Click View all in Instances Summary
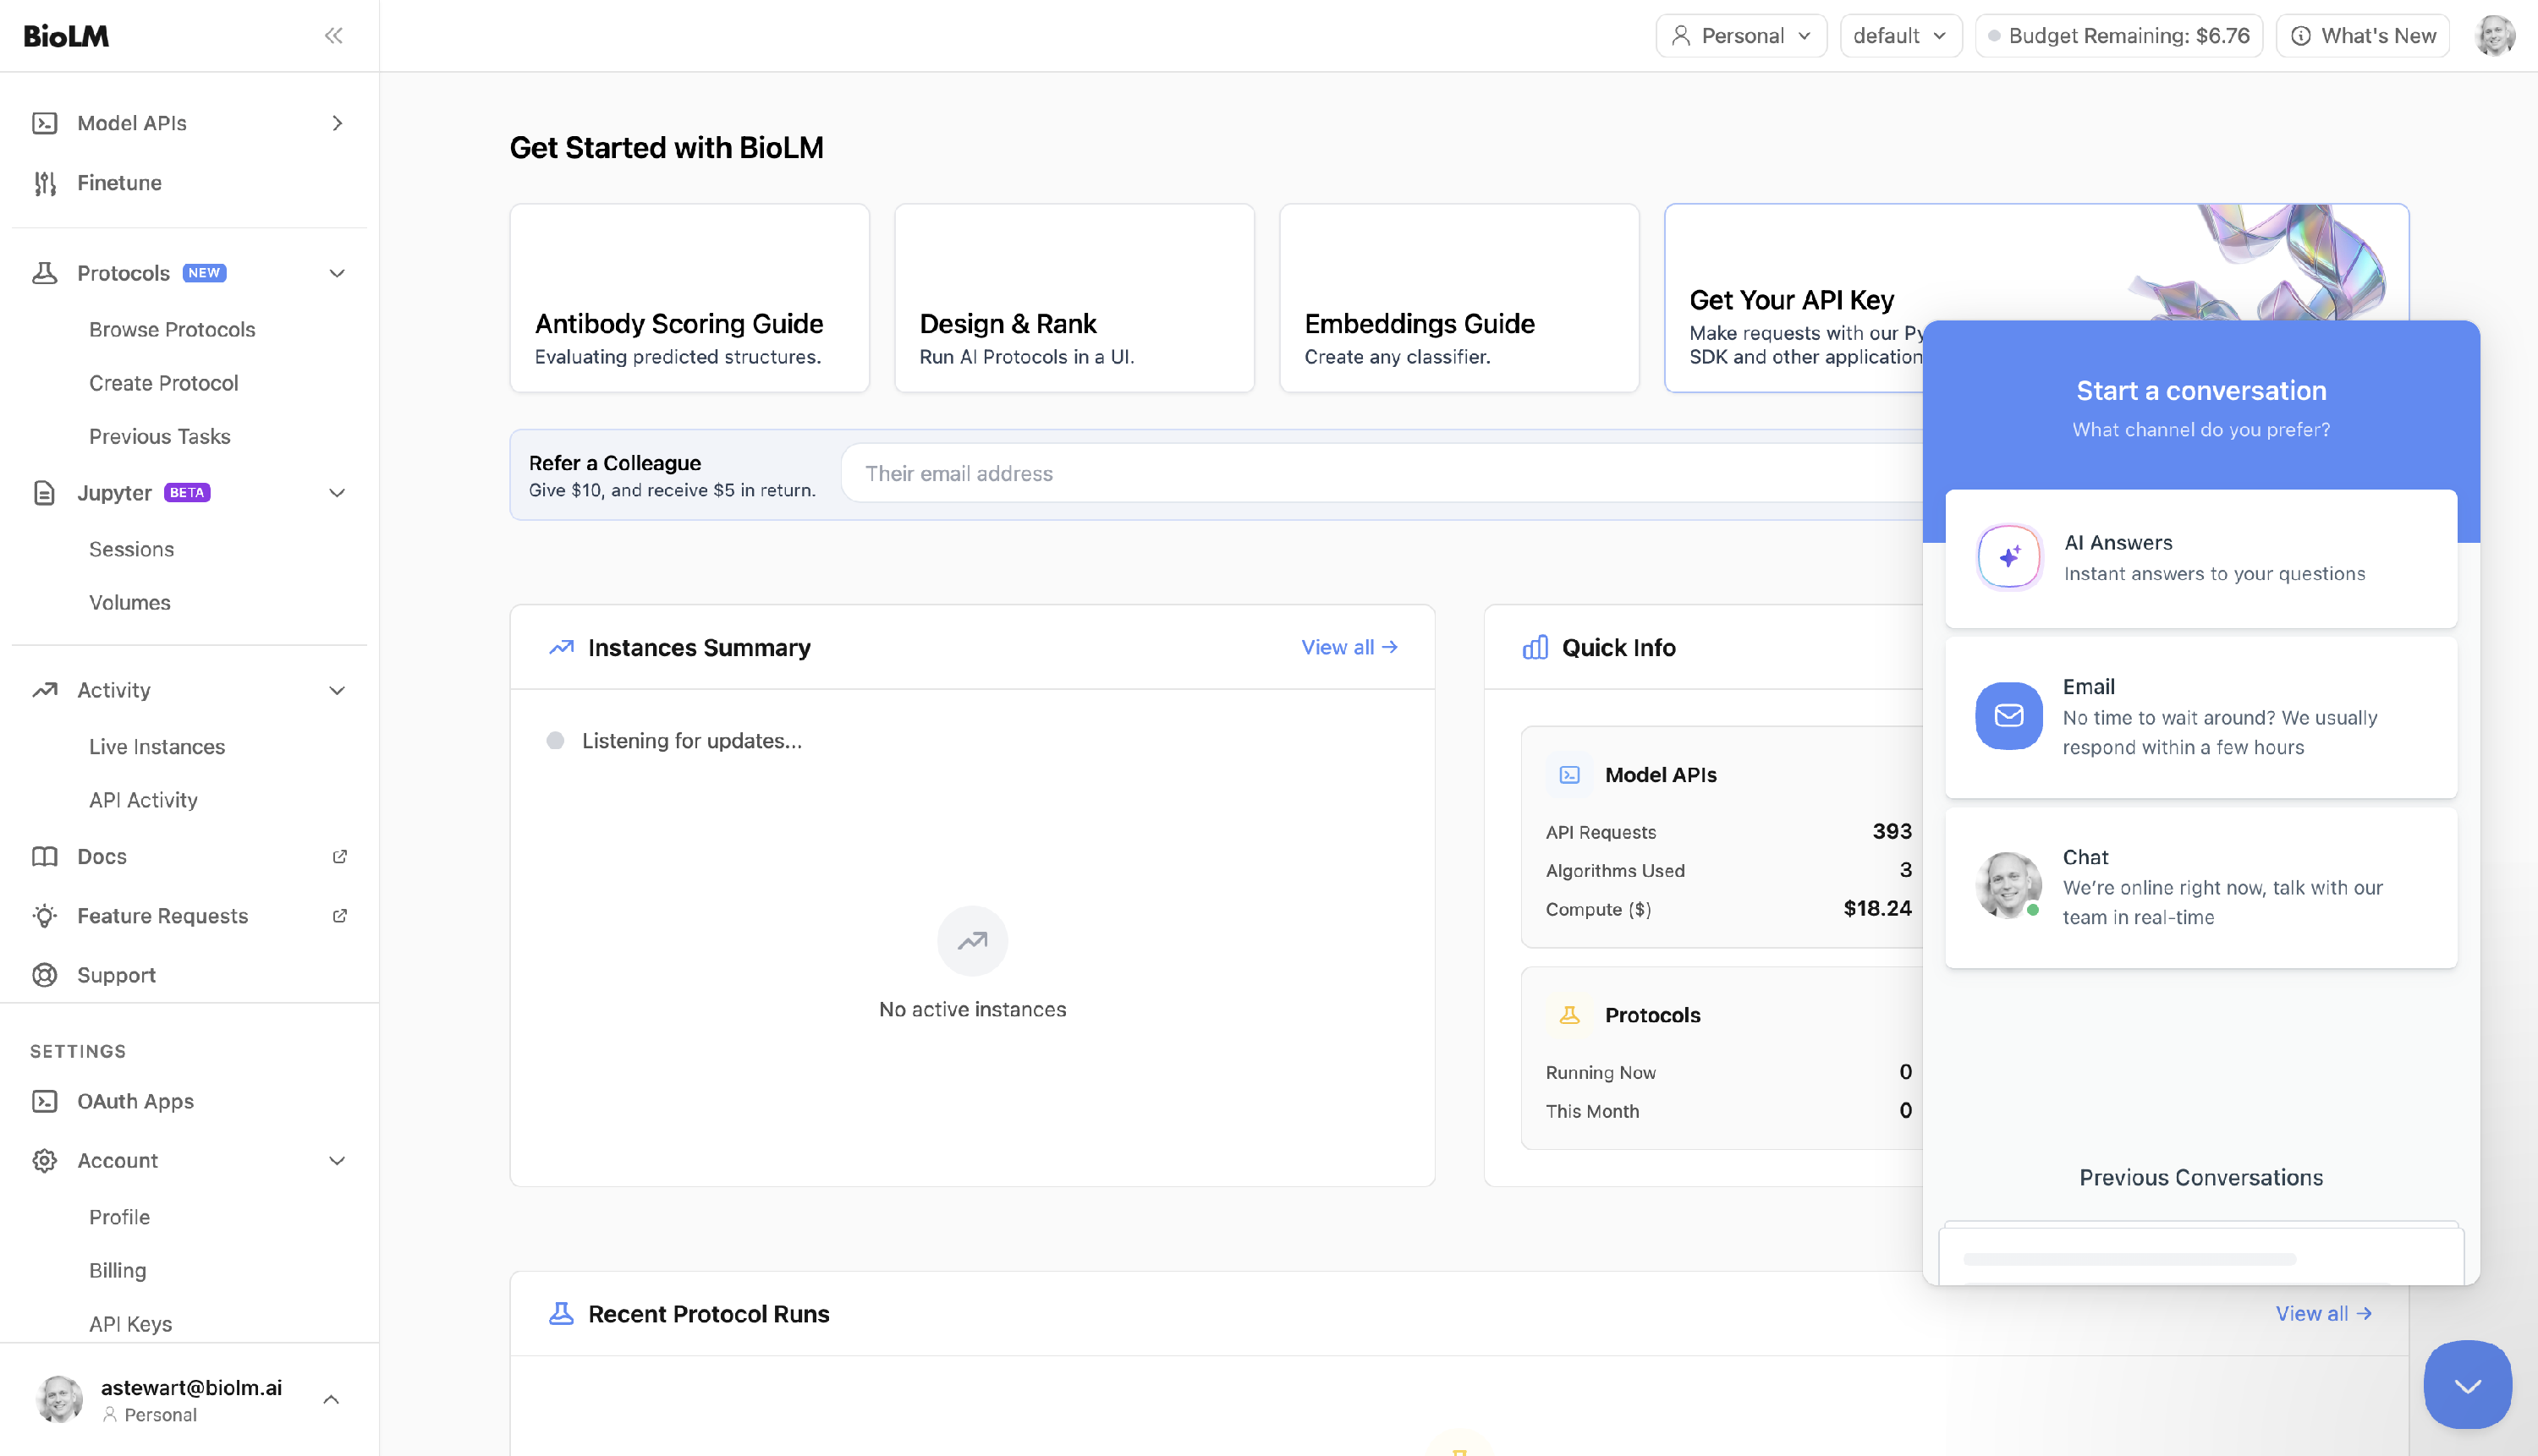Viewport: 2538px width, 1456px height. click(1349, 647)
